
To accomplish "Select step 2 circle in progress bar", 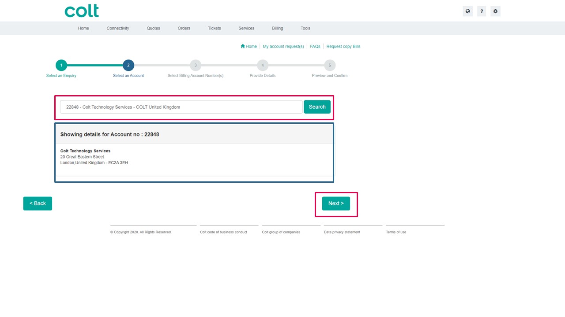I will click(x=128, y=65).
